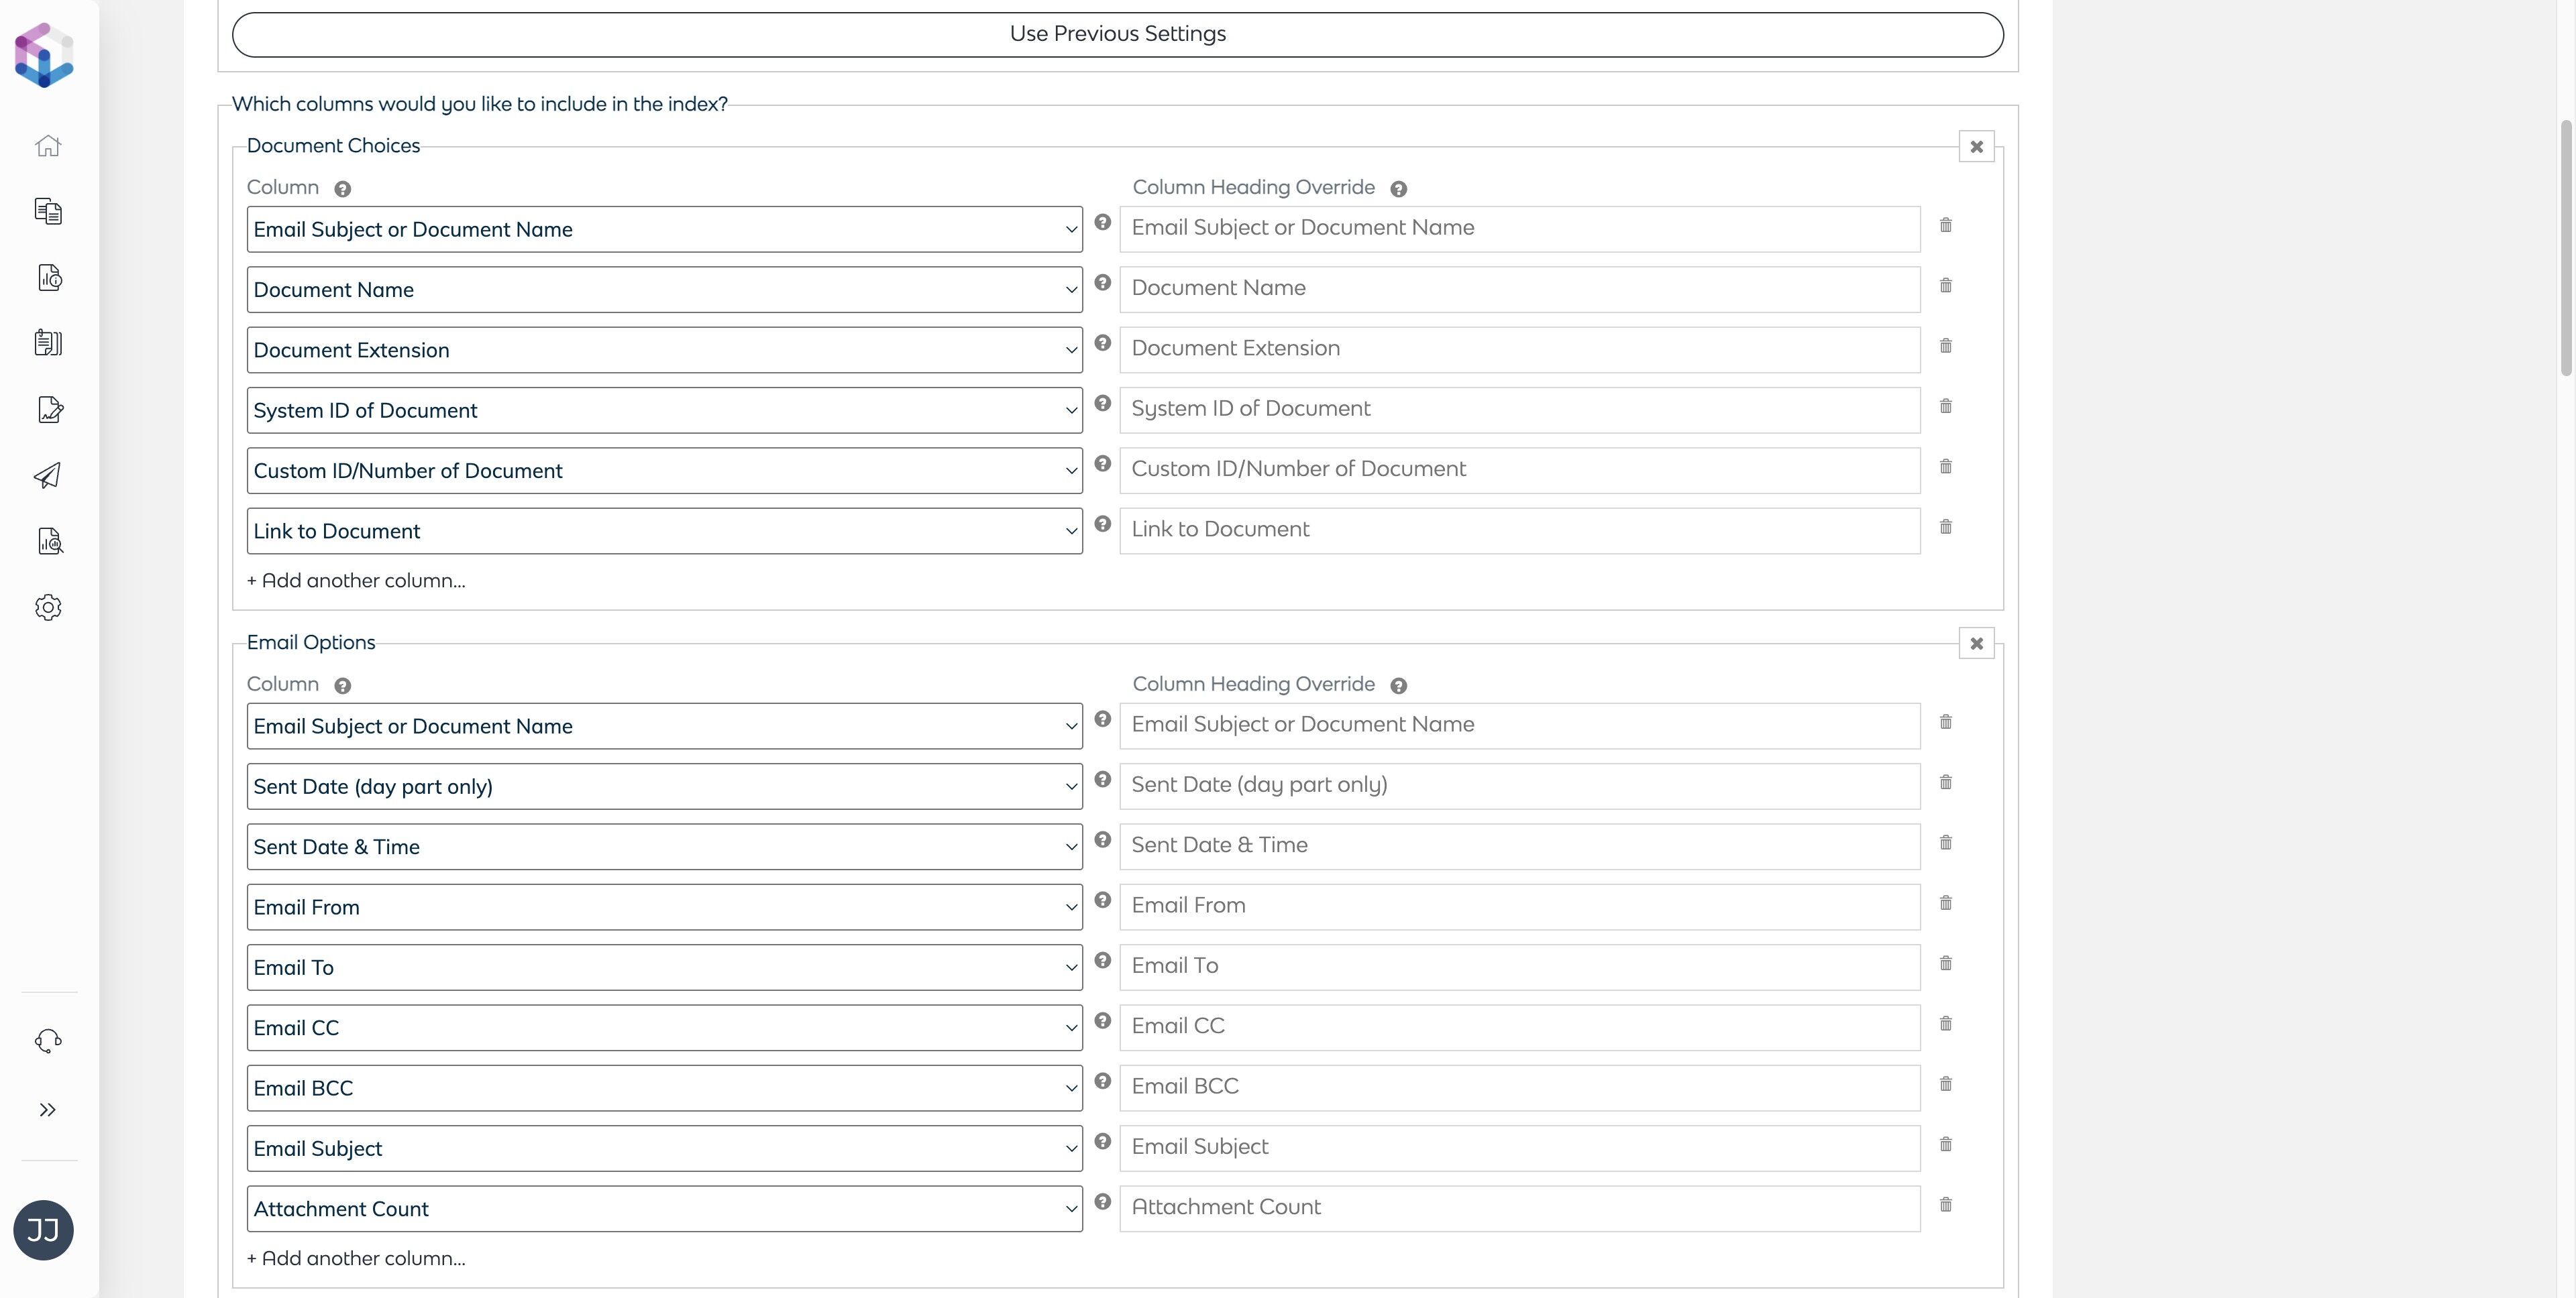Remove the Email Options section
This screenshot has height=1298, width=2576.
point(1976,644)
